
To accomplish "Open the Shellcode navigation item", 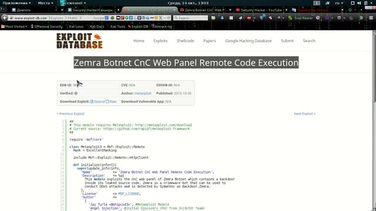I will pyautogui.click(x=186, y=41).
